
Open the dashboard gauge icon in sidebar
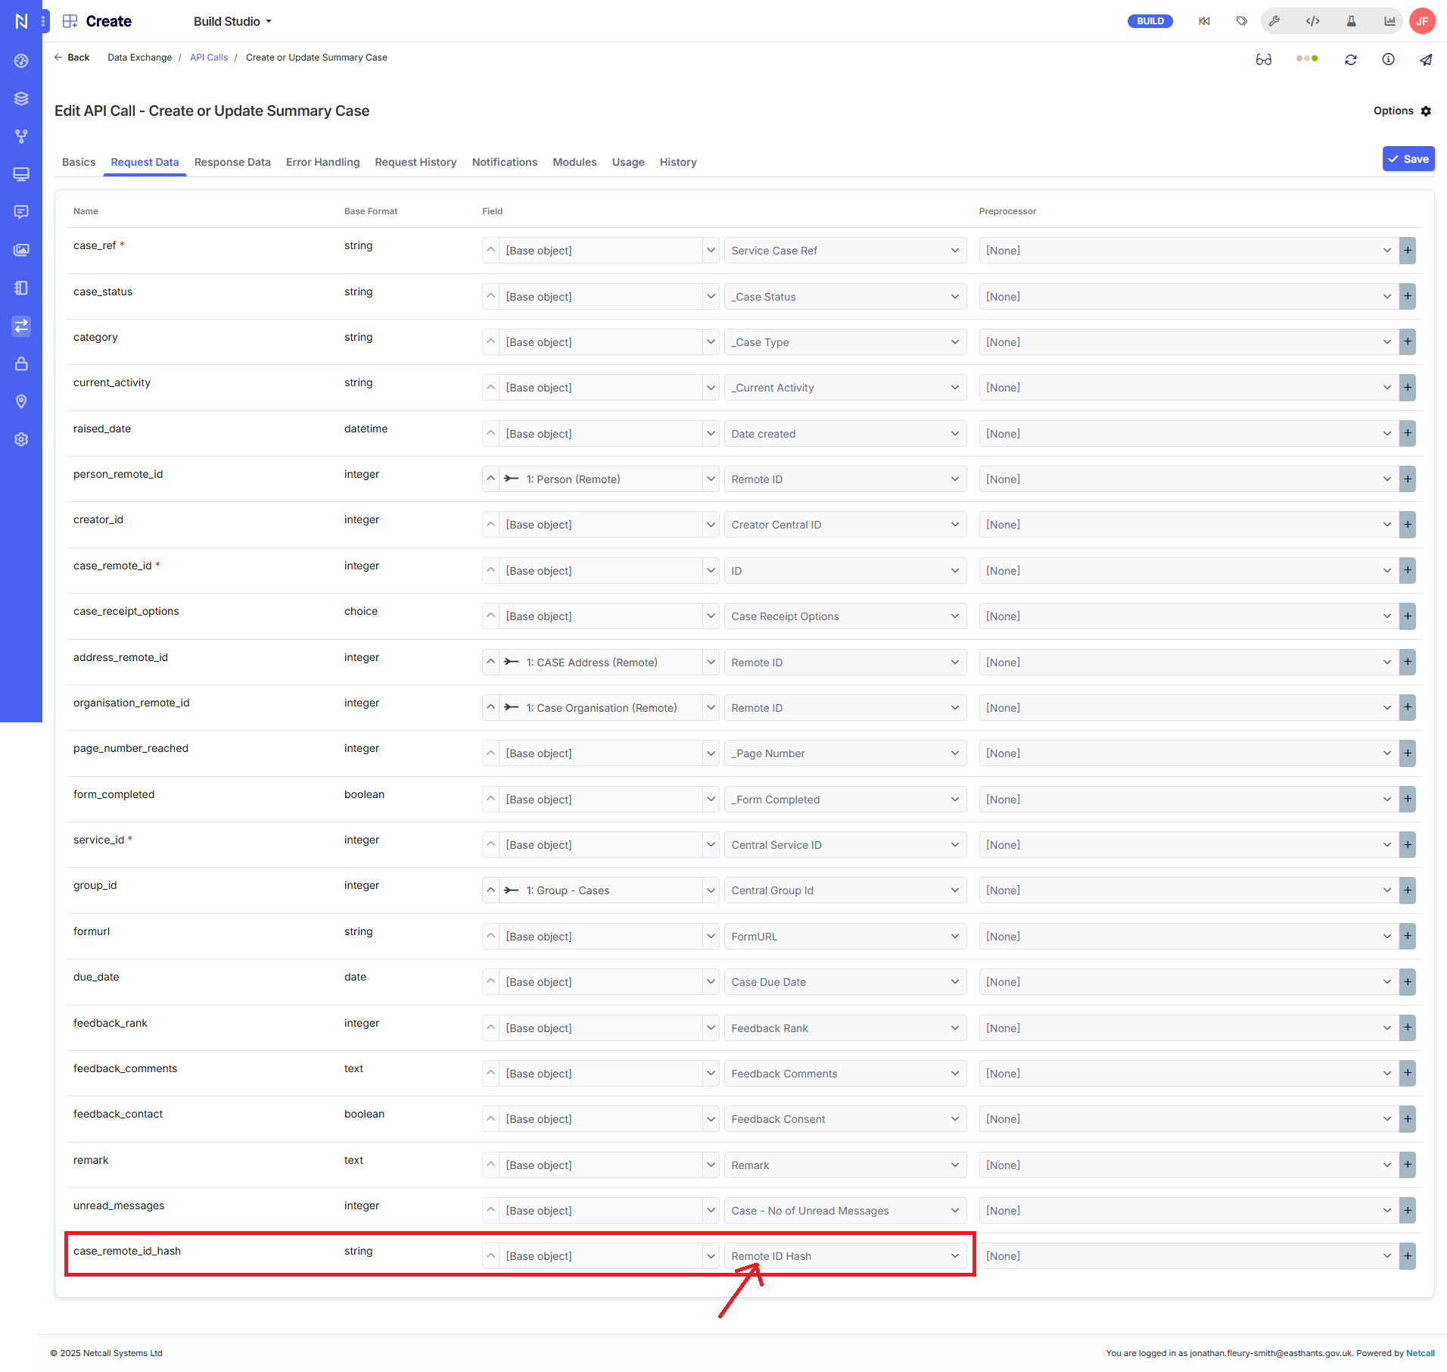click(x=21, y=61)
